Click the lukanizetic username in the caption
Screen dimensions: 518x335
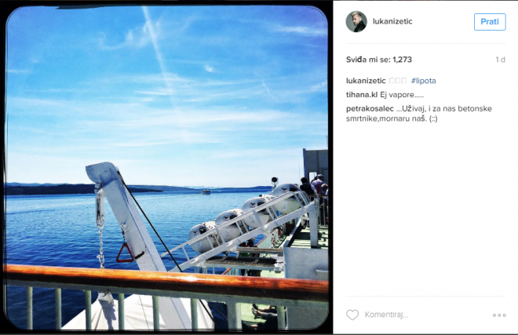366,81
